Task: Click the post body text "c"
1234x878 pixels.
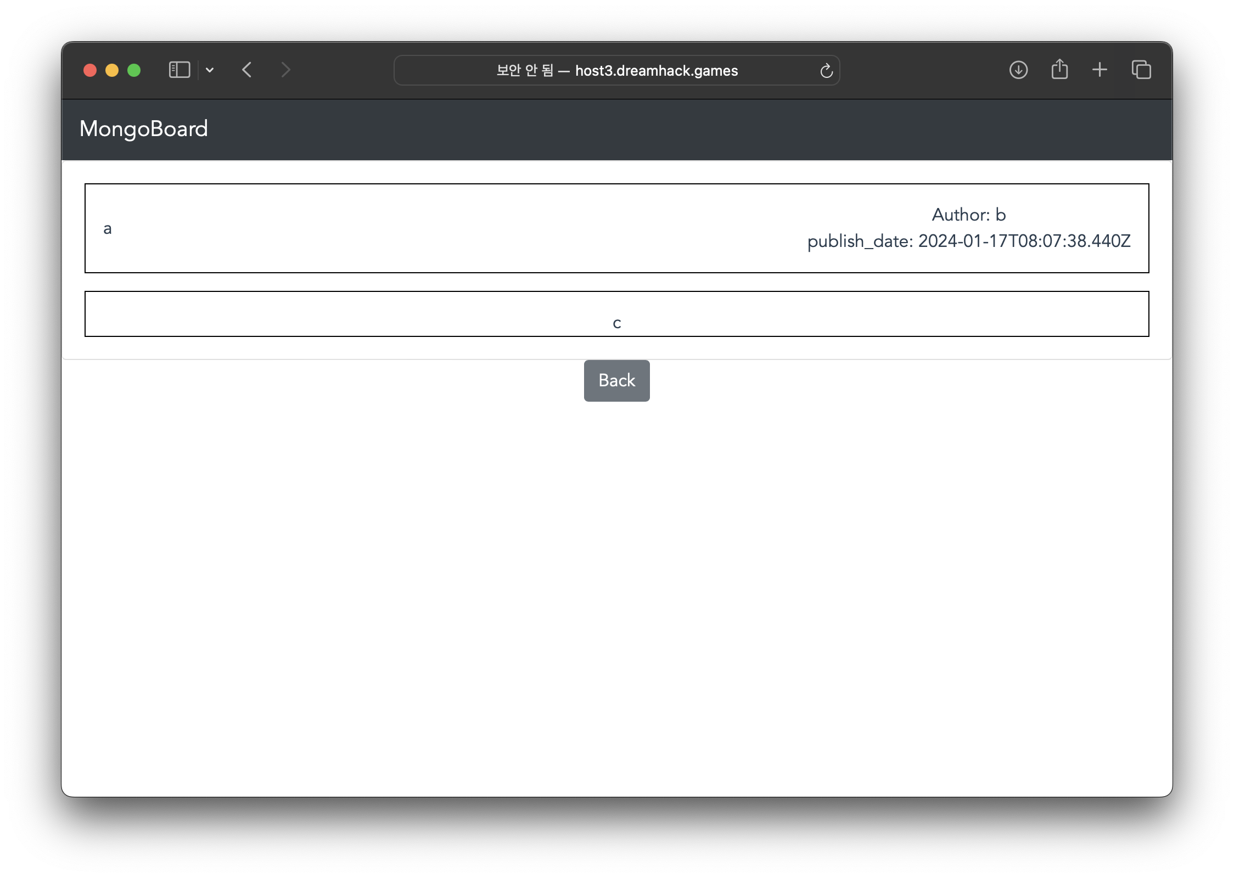Action: [x=616, y=323]
